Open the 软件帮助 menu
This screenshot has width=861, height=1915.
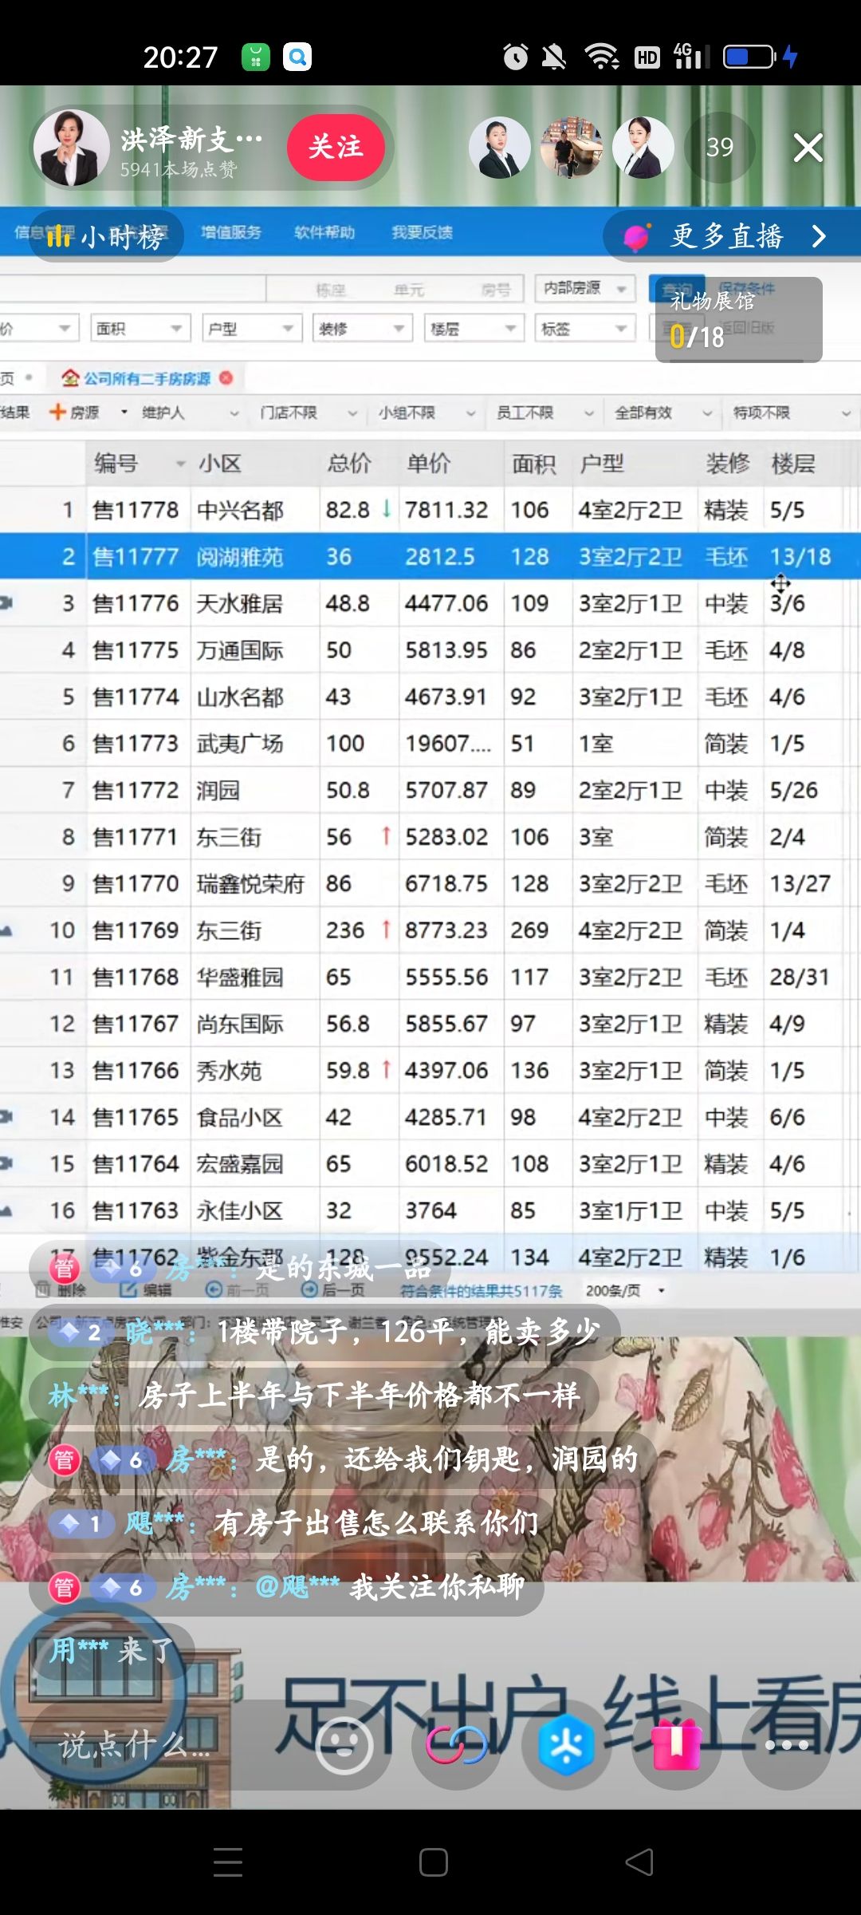[324, 232]
